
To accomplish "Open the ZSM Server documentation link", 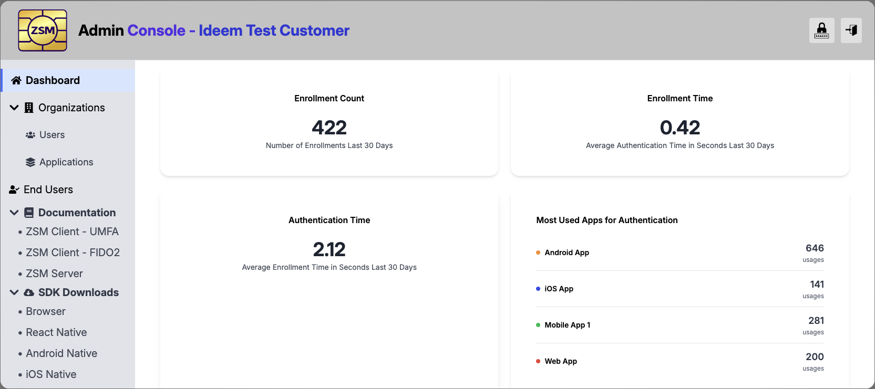I will tap(54, 274).
